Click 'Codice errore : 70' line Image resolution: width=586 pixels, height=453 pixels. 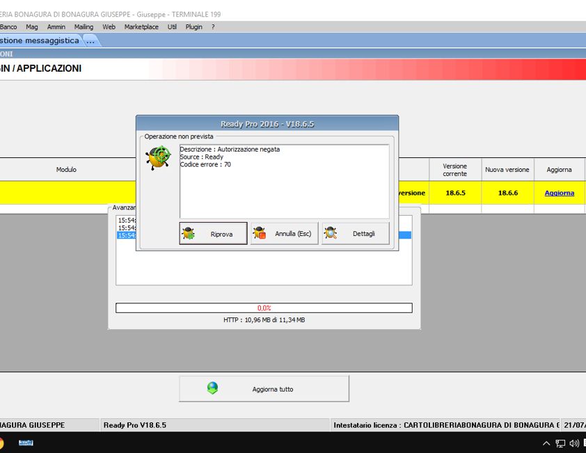click(x=205, y=164)
